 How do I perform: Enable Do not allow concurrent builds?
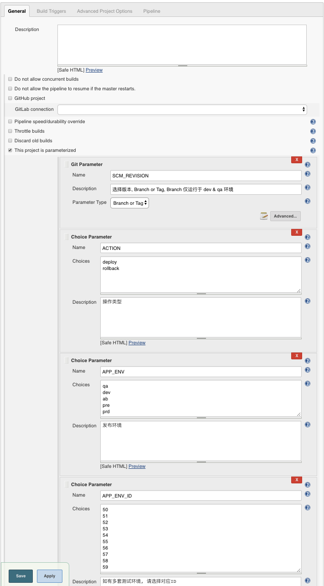click(x=10, y=79)
